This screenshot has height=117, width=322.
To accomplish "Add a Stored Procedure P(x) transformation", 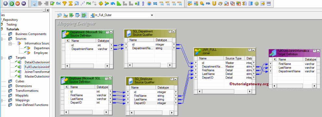I will (89, 4).
